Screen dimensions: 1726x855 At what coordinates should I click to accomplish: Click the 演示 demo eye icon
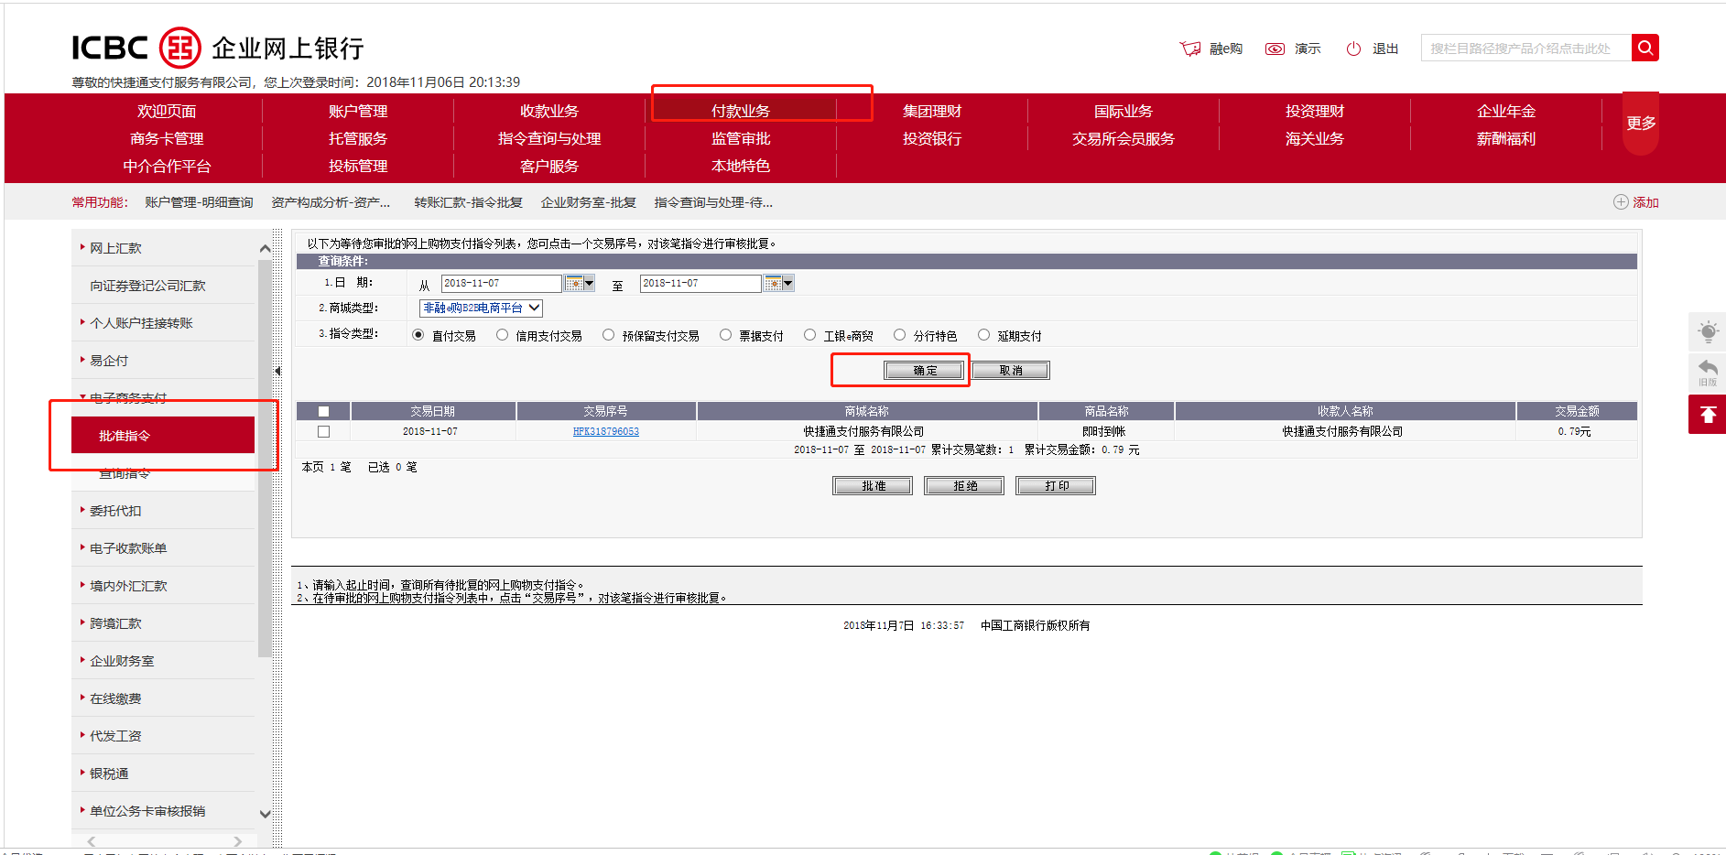pyautogui.click(x=1275, y=49)
